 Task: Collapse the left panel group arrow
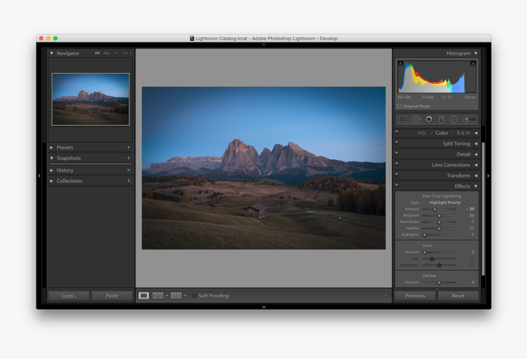pos(39,176)
